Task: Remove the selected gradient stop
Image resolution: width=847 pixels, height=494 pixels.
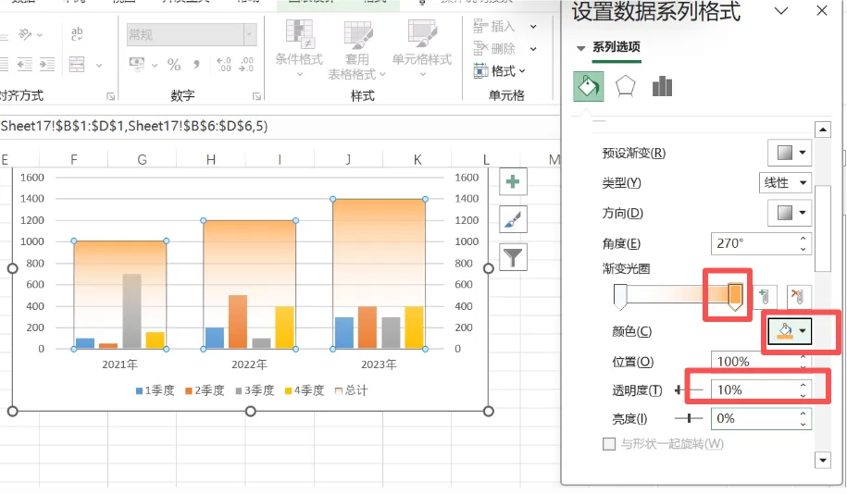Action: 797,296
